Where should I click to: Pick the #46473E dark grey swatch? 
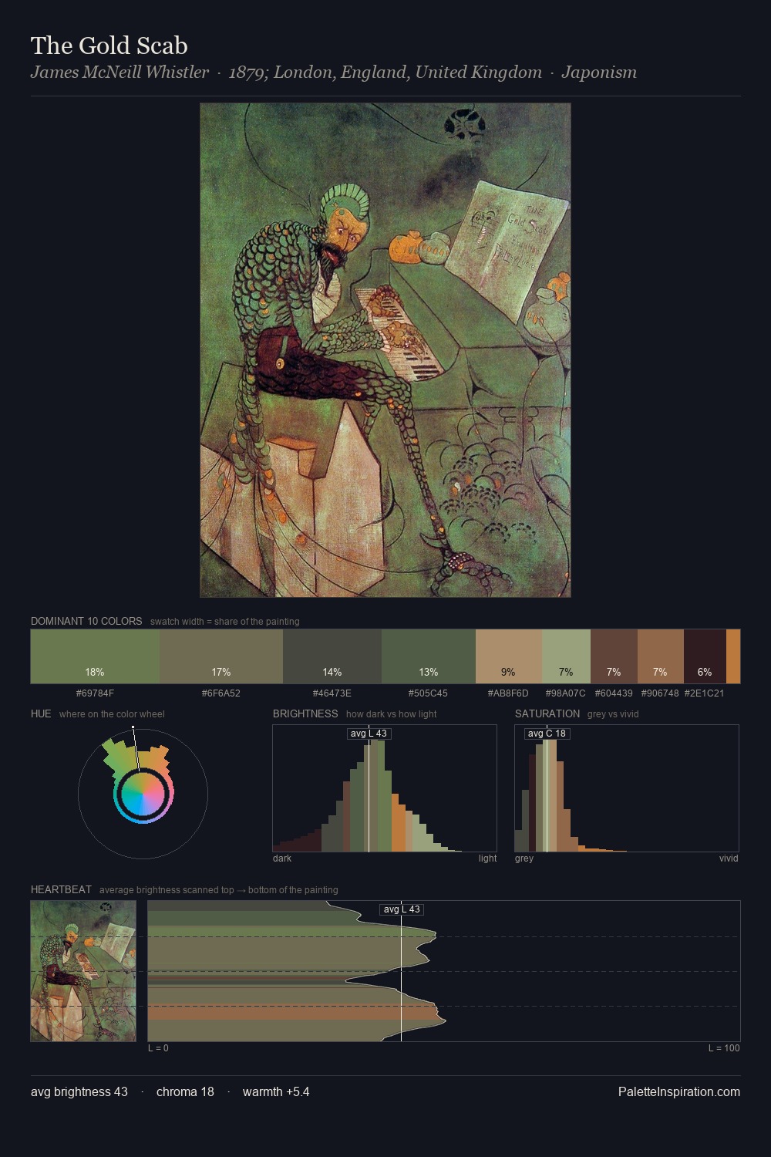coord(332,656)
